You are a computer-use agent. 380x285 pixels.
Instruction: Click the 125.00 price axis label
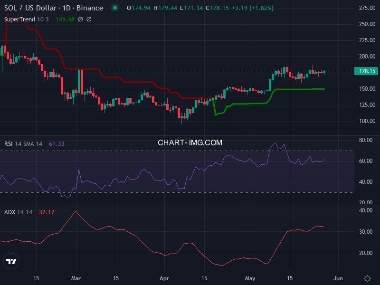[x=367, y=105]
